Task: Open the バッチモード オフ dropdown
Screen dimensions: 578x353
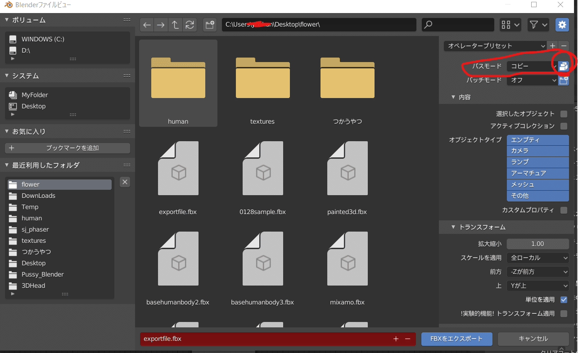Action: (532, 80)
